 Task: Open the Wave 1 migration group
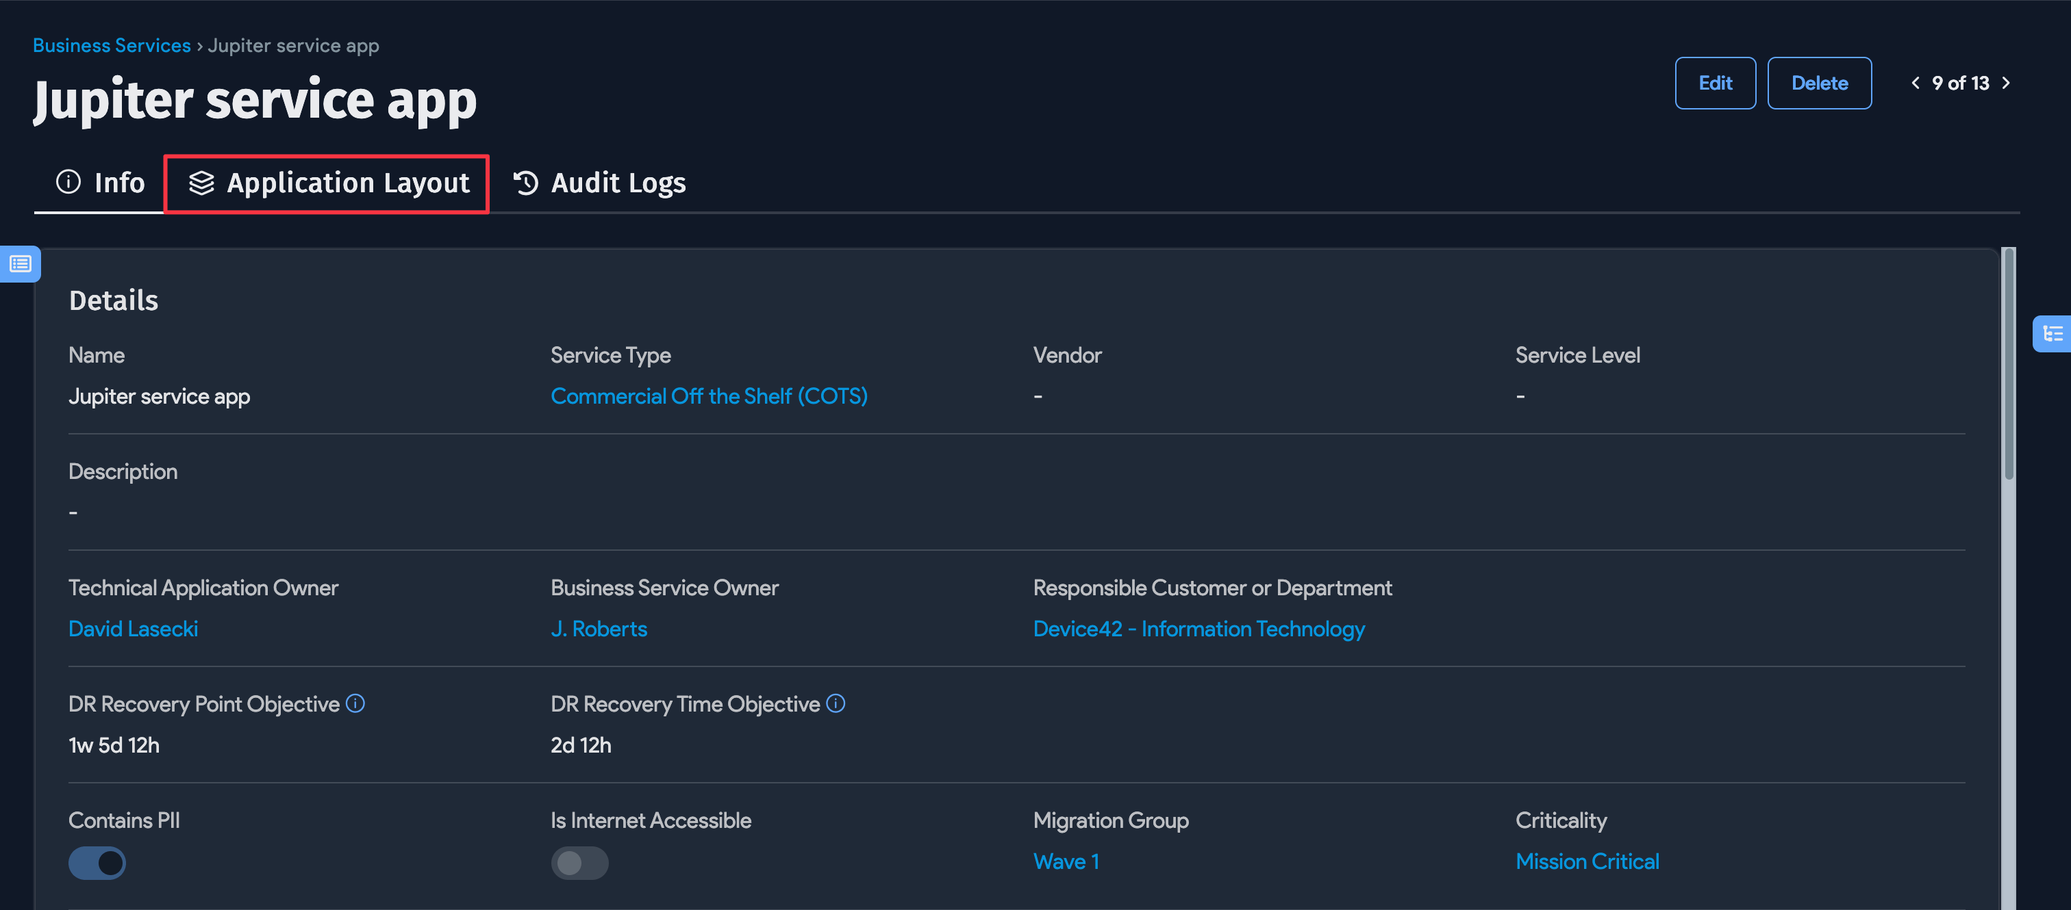[x=1065, y=860]
